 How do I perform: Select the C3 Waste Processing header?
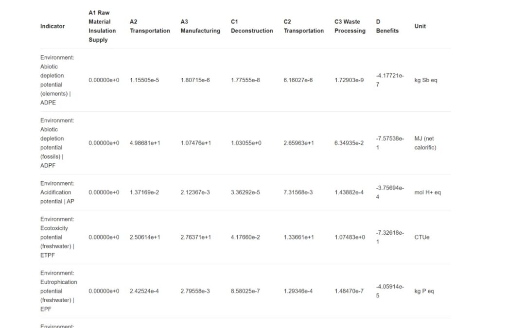click(350, 26)
